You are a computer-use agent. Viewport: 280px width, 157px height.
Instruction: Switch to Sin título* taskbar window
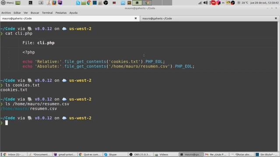(x=267, y=154)
